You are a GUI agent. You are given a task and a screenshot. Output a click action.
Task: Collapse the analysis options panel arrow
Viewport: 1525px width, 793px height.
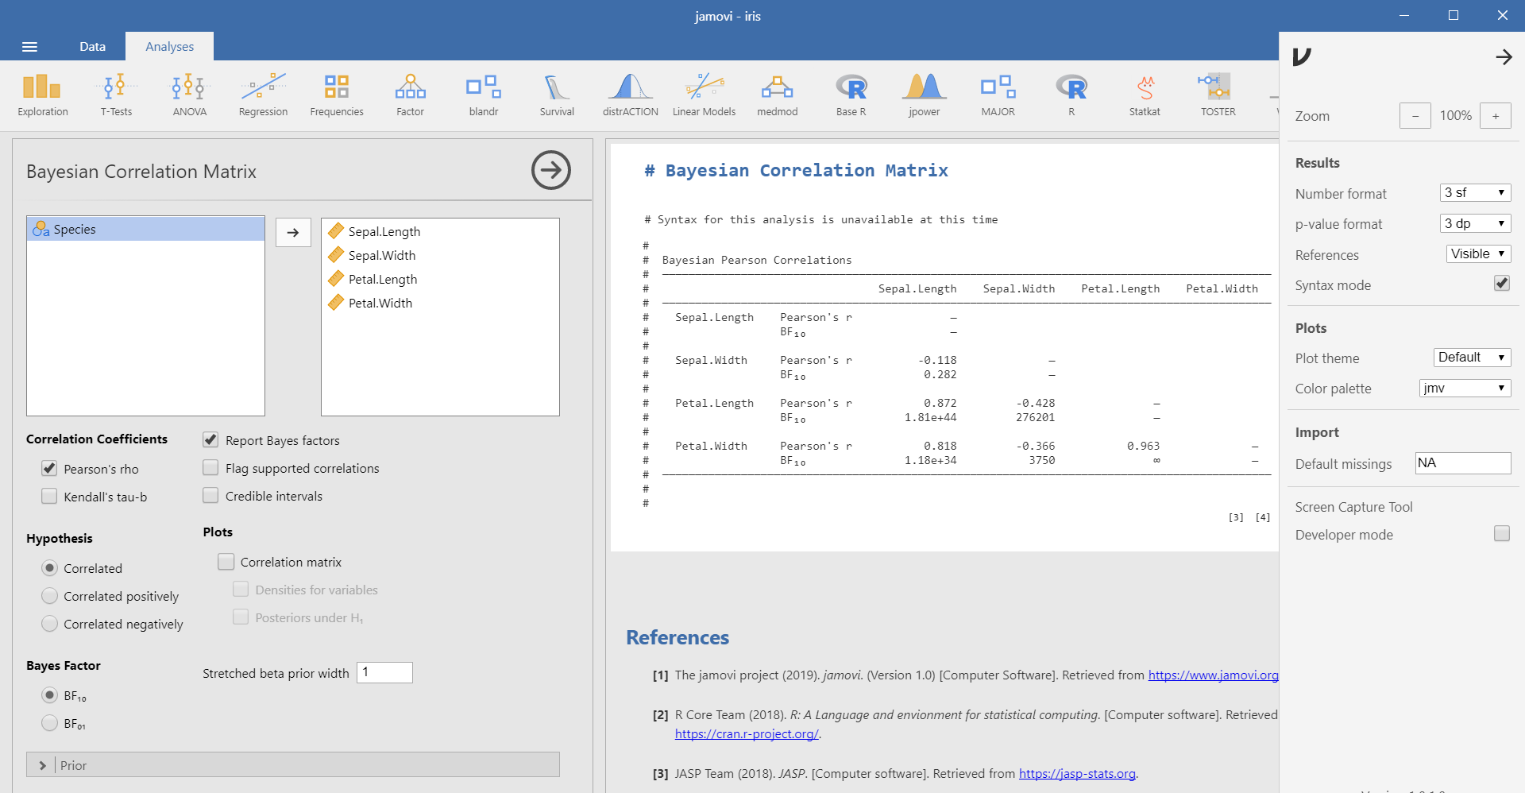[551, 170]
